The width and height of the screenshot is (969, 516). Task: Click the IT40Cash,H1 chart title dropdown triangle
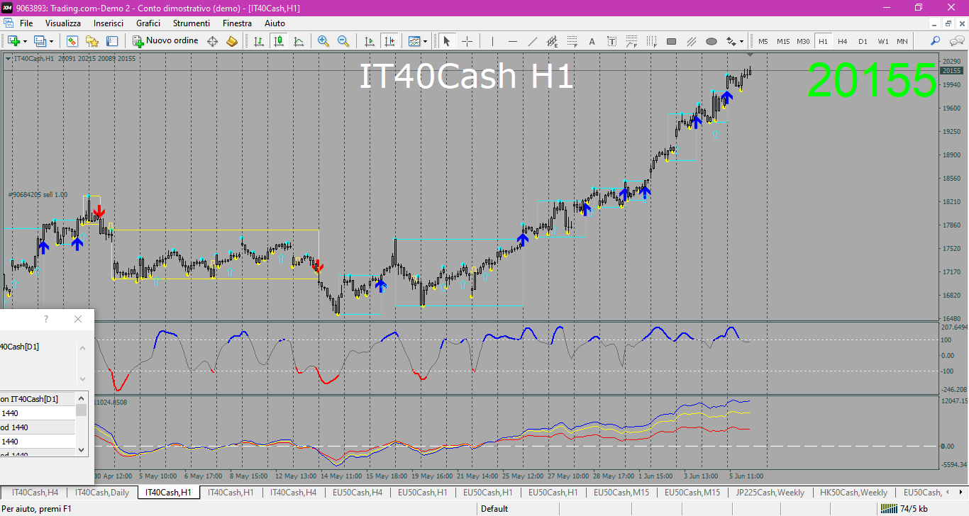8,59
